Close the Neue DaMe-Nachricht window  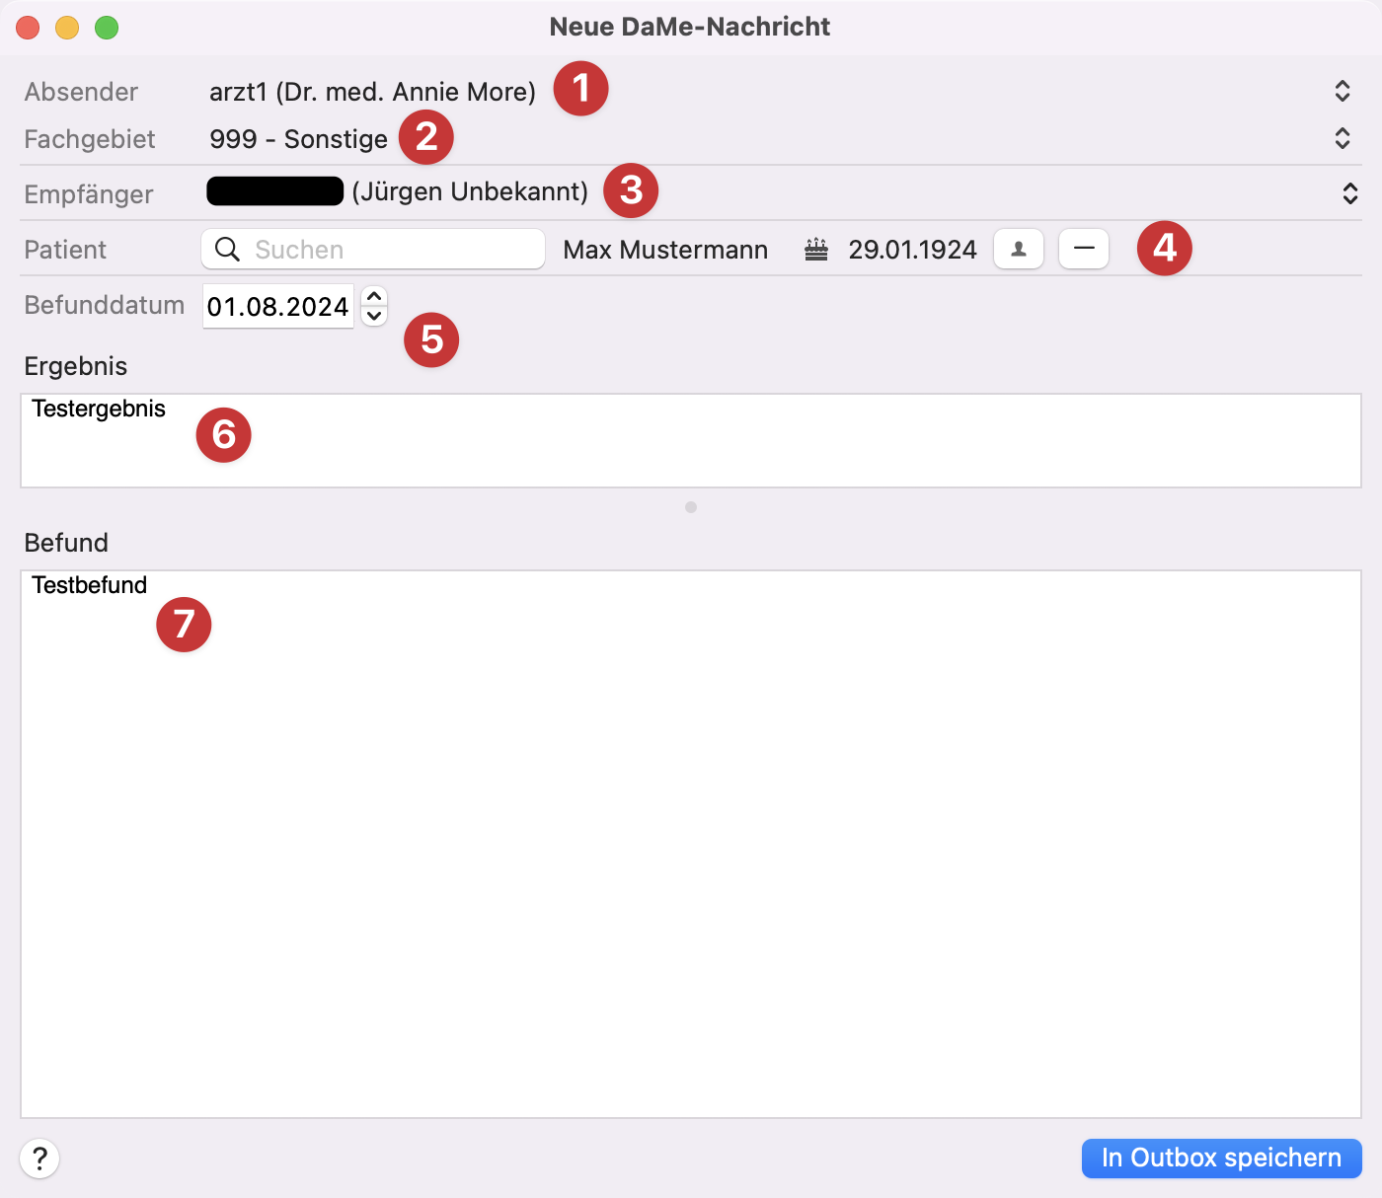click(x=28, y=28)
